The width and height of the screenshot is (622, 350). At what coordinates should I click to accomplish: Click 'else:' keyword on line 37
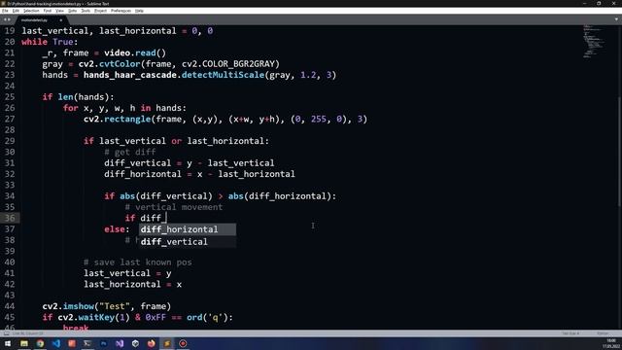117,229
